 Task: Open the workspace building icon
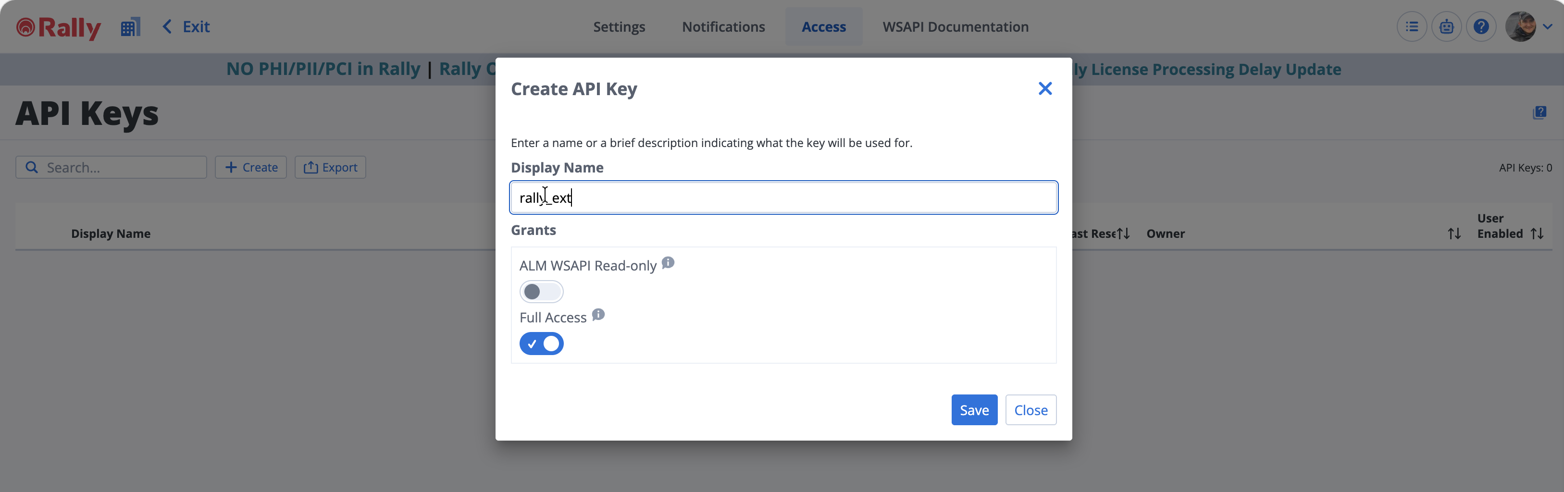(131, 27)
